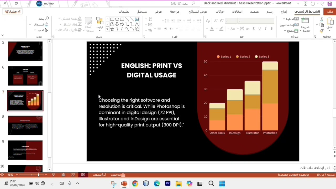Screen dimensions: 336x189
Task: Switch to Design (تصميم) tab
Action: pos(254,12)
